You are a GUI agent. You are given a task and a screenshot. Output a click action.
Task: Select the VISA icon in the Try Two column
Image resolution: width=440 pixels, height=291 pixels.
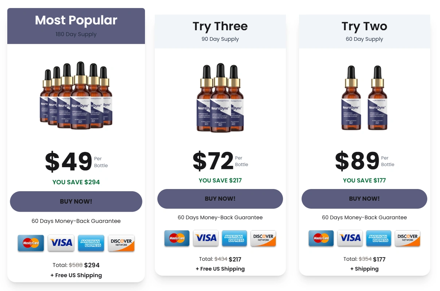[350, 238]
